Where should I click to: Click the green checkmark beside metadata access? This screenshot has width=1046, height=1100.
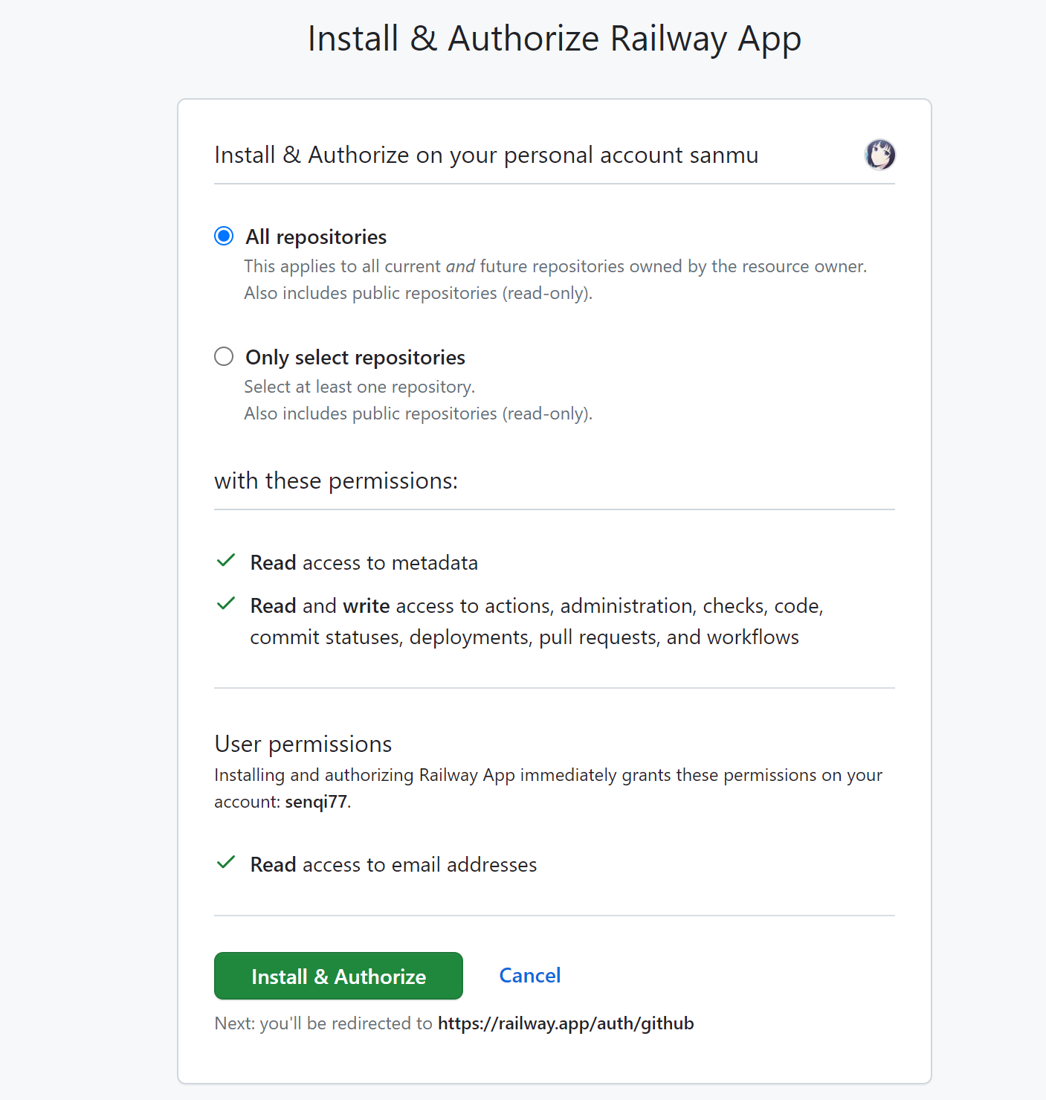226,561
